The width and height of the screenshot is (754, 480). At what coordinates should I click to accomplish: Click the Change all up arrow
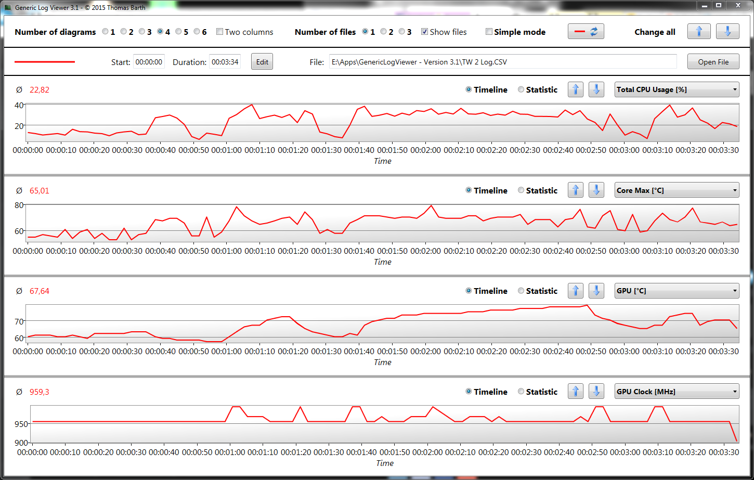(699, 32)
